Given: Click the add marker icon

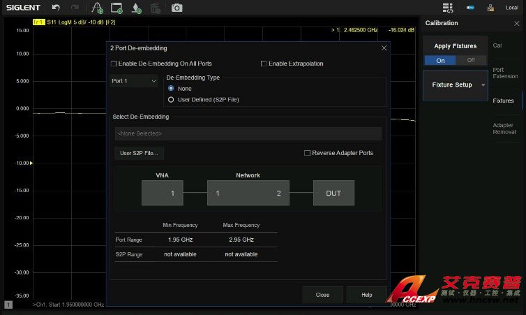Looking at the screenshot, I should pyautogui.click(x=137, y=8).
